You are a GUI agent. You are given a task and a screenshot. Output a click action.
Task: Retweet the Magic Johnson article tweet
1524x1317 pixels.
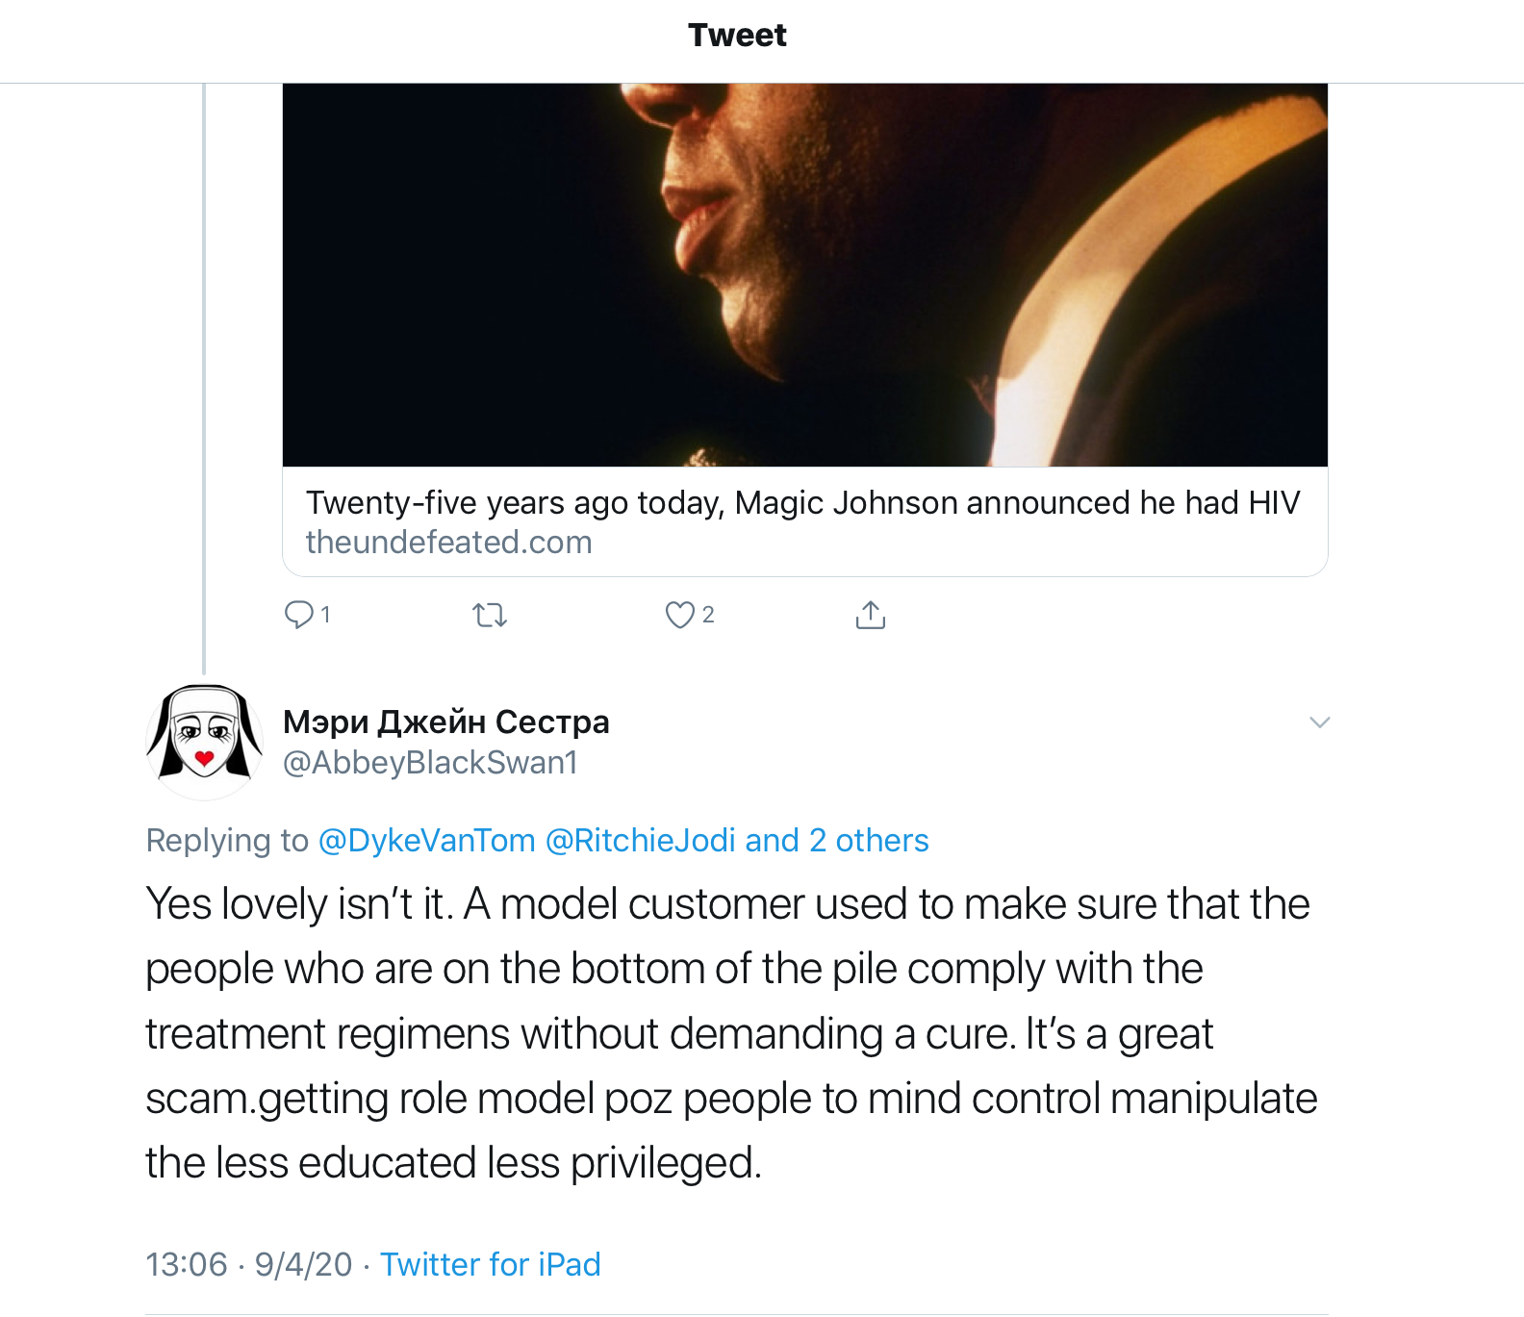tap(490, 615)
